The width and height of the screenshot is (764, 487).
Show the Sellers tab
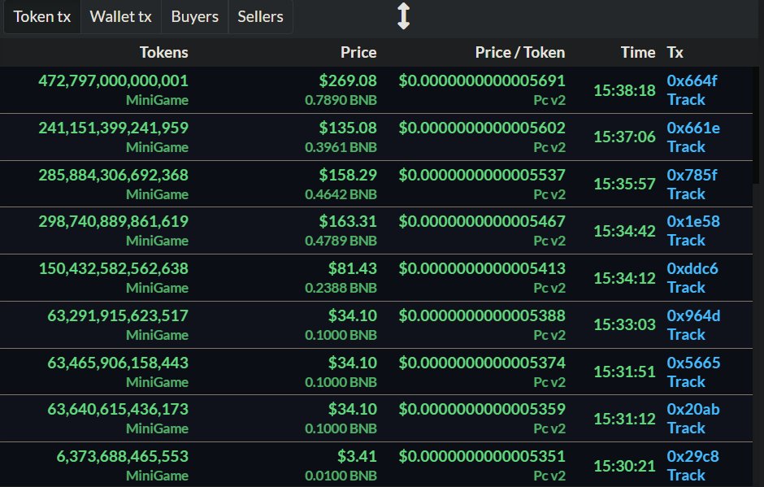(260, 16)
